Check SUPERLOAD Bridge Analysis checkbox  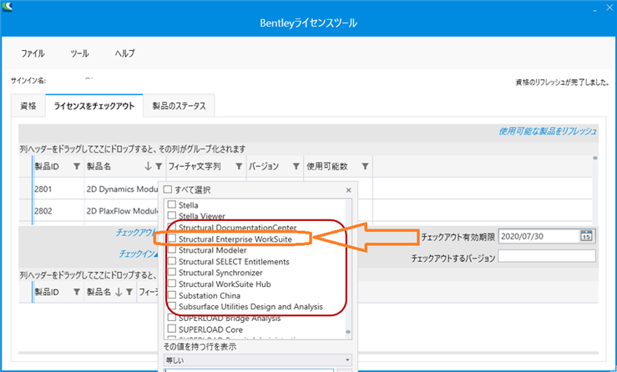click(x=171, y=317)
